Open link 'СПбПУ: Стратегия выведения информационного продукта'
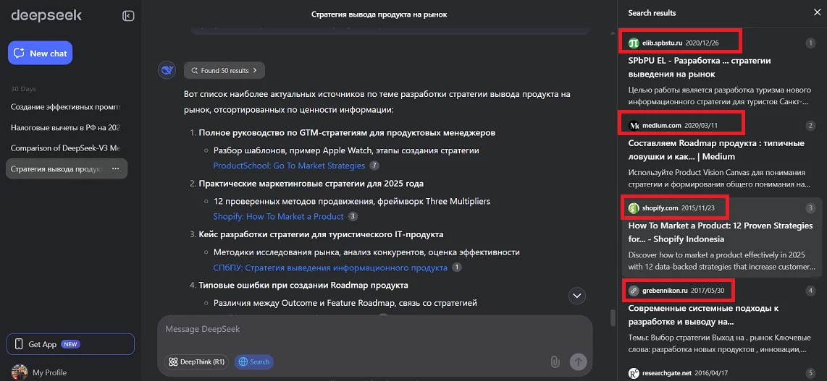 click(330, 267)
